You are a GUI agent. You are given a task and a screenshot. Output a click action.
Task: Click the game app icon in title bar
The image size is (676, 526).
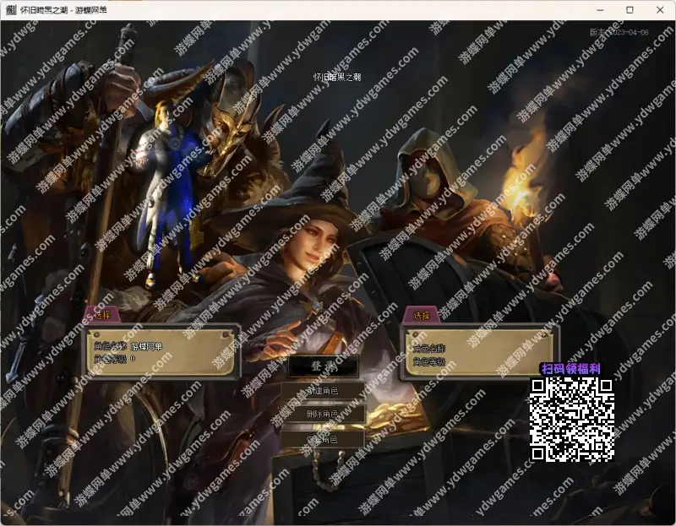(x=11, y=10)
